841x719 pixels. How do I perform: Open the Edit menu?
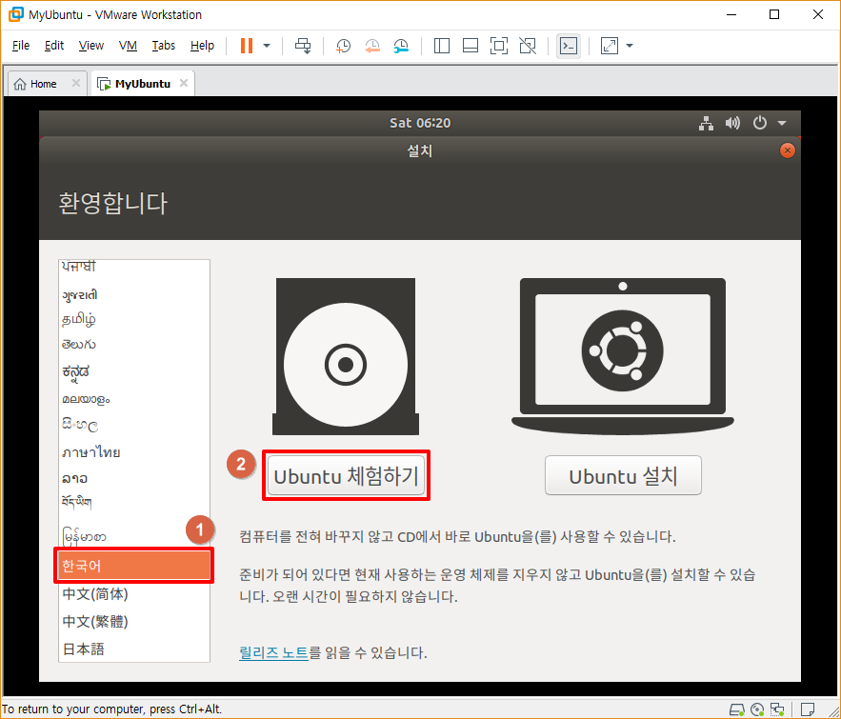coord(53,46)
